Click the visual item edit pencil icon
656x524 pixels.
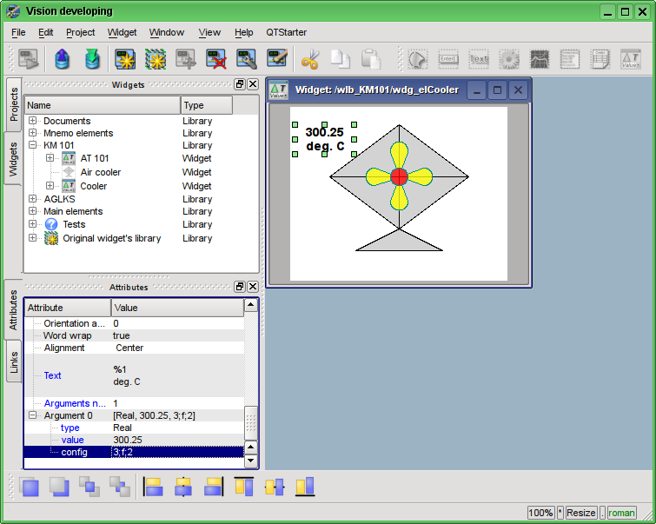277,59
